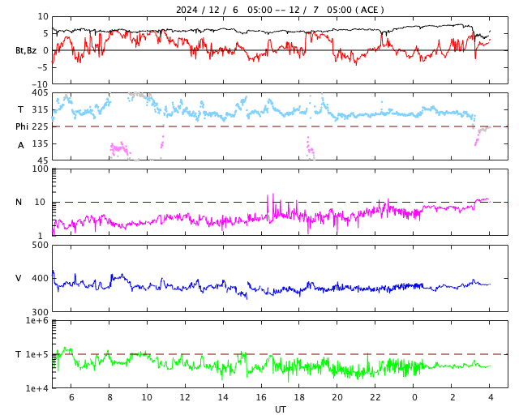Select the "16" hour on UT axis
This screenshot has height=415, width=519.
[261, 397]
